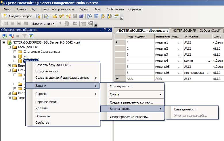The height and width of the screenshot is (141, 224).
Task: Choose Удалить from the context menu
Action: tap(63, 108)
